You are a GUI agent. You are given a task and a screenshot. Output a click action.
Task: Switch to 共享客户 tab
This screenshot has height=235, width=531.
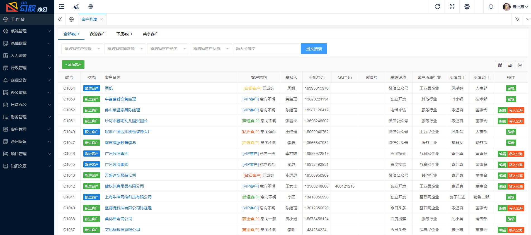[151, 34]
